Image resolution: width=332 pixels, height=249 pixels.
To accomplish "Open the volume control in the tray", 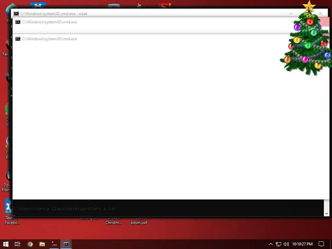I will click(286, 244).
